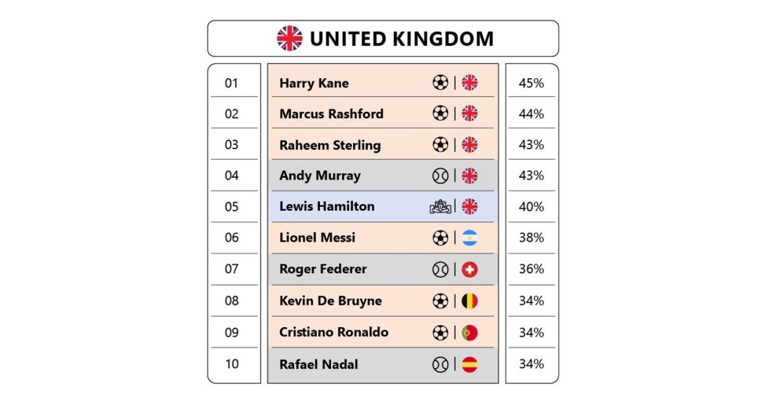This screenshot has height=398, width=762.
Task: Click the Belgian flag beside Kevin De Bruyne
Action: 469,301
